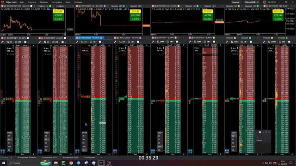Viewport: 296px width, 166px height.
Task: Open settings wrench in WCT/USDT order book
Action: 115,42
